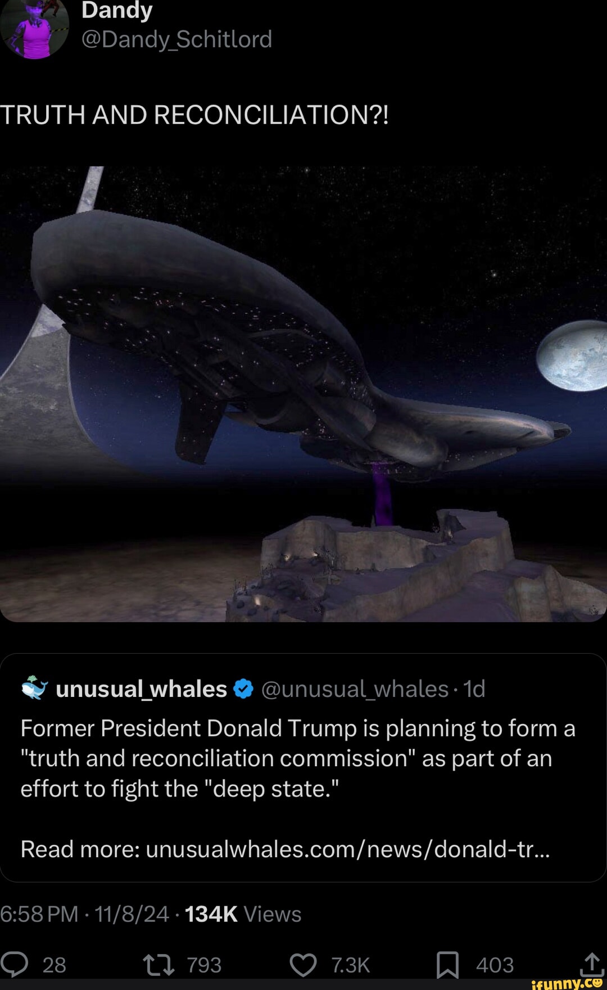
Task: Click the unusual_whales whale avatar
Action: click(35, 687)
